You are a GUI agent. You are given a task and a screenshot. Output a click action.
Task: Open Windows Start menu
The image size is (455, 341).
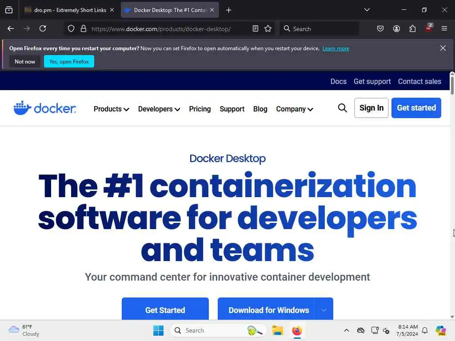pyautogui.click(x=159, y=330)
